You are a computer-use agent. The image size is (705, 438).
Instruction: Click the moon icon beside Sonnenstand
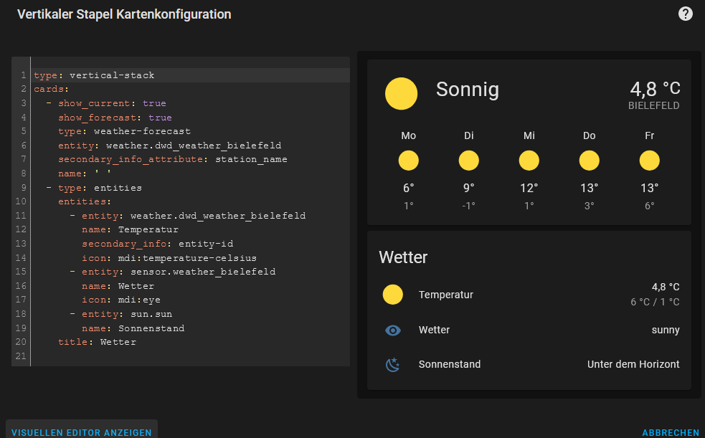(x=392, y=365)
